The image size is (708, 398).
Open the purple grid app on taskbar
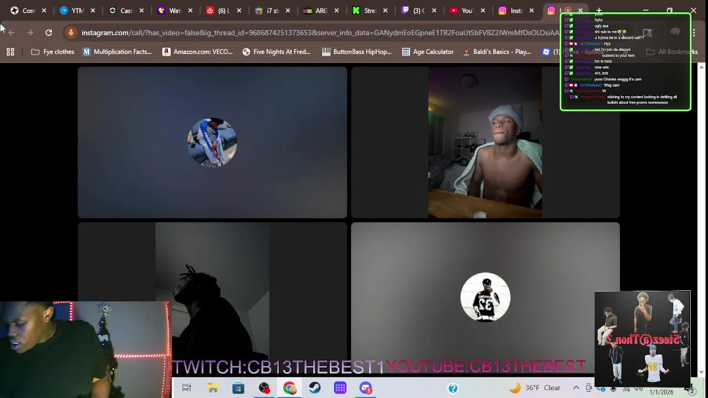(x=340, y=388)
